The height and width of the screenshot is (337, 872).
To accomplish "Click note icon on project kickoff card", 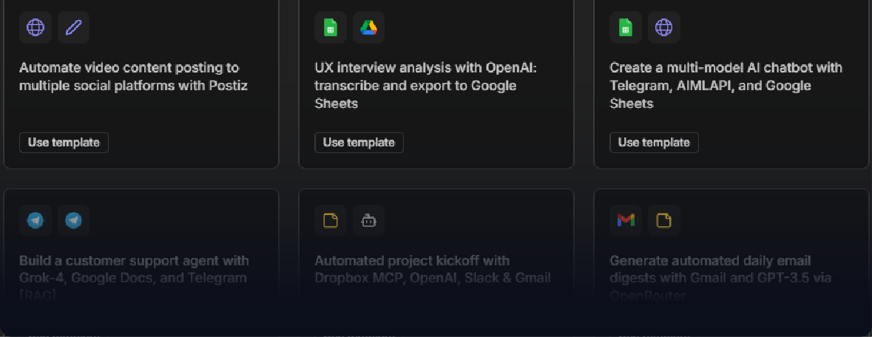I will coord(331,220).
